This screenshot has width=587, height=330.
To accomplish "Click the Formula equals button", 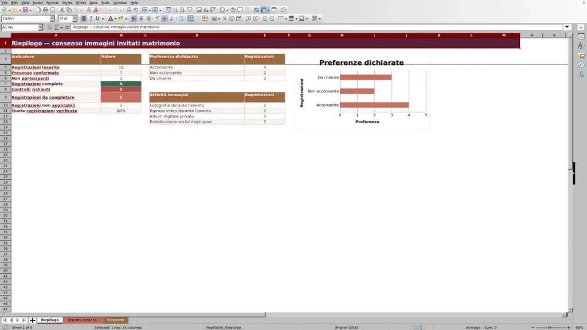I will click(x=67, y=27).
